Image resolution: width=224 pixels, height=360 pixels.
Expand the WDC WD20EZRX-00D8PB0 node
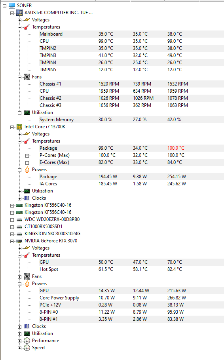click(12, 220)
